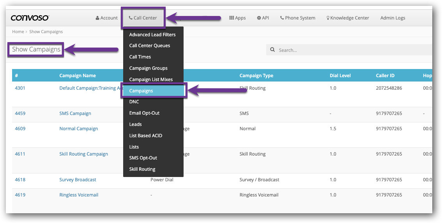Screen dimensions: 442x223
Task: Open the Knowledge Center
Action: coord(348,18)
